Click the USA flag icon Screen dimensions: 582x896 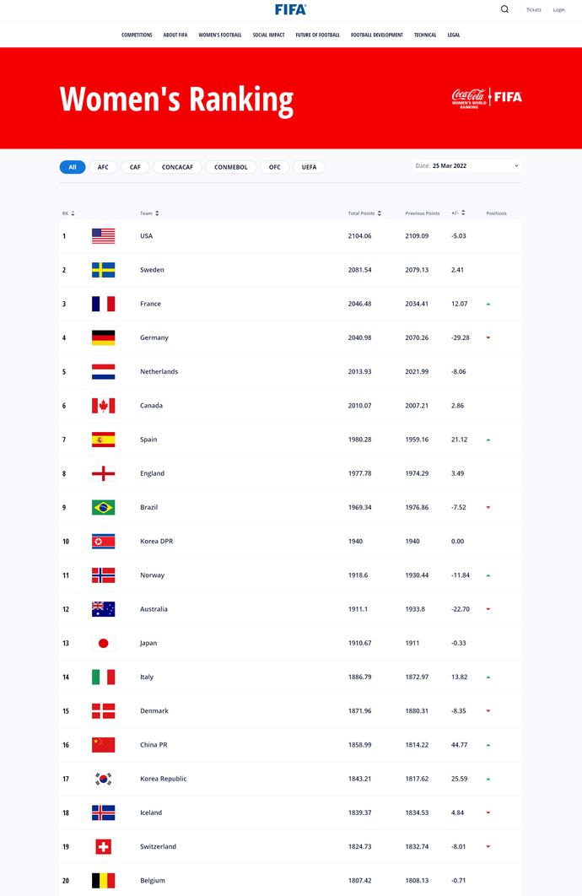pos(103,236)
